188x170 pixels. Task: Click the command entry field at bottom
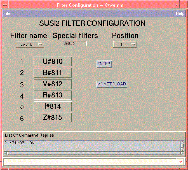tap(90, 162)
